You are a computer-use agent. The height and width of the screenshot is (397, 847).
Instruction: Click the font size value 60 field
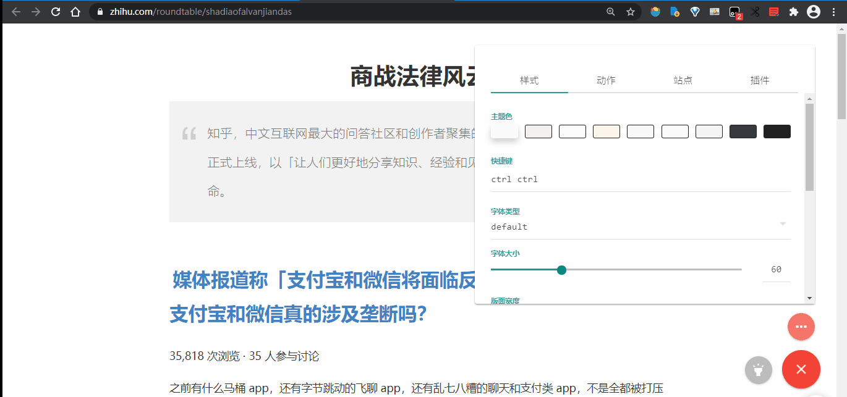pyautogui.click(x=777, y=270)
